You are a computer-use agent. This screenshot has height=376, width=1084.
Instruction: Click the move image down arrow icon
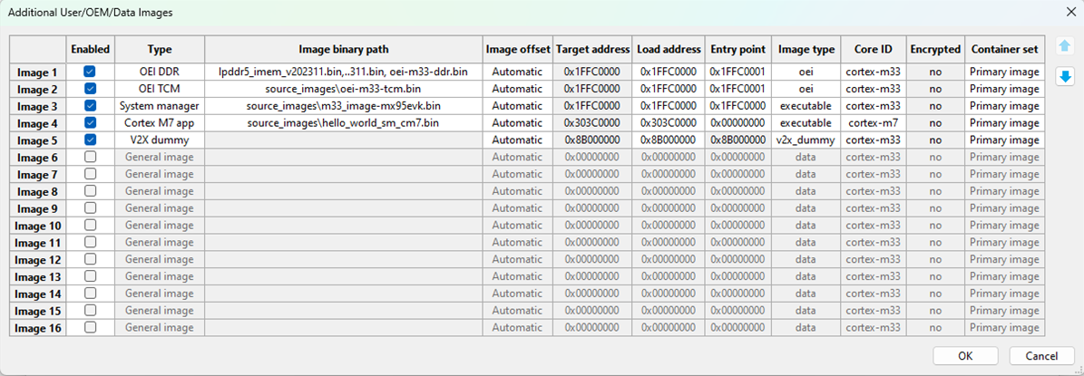[x=1065, y=77]
